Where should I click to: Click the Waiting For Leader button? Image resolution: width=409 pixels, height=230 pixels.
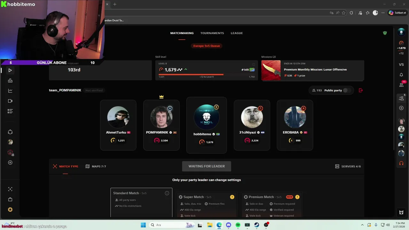click(206, 166)
